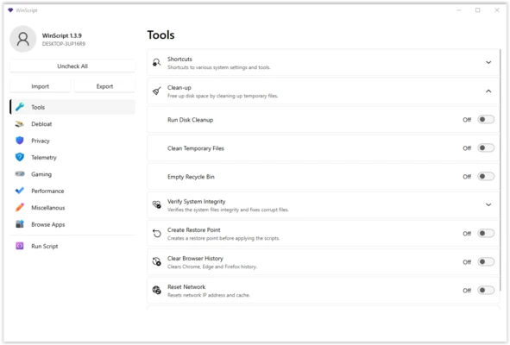Click the user profile avatar icon
The height and width of the screenshot is (345, 510).
tap(22, 39)
